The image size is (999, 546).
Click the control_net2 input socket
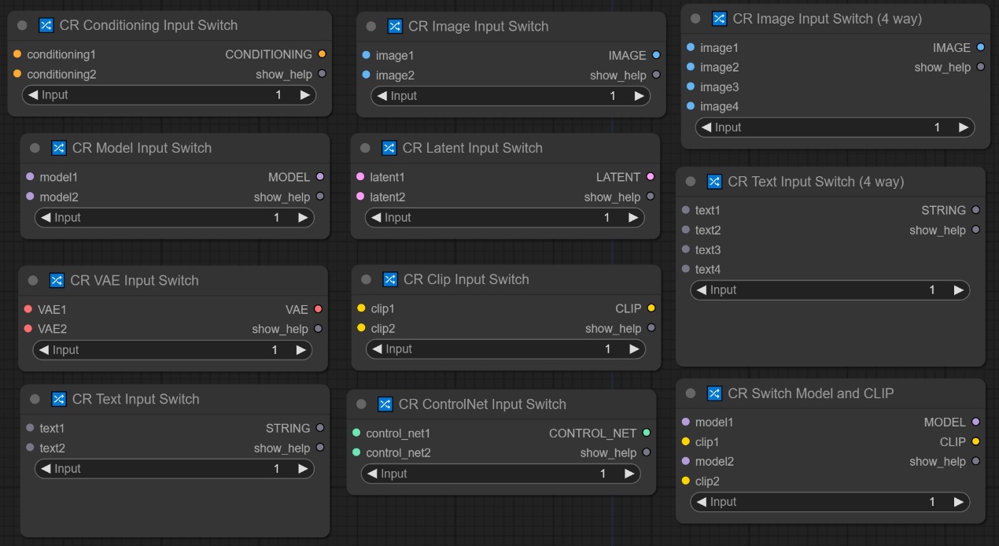coord(356,452)
